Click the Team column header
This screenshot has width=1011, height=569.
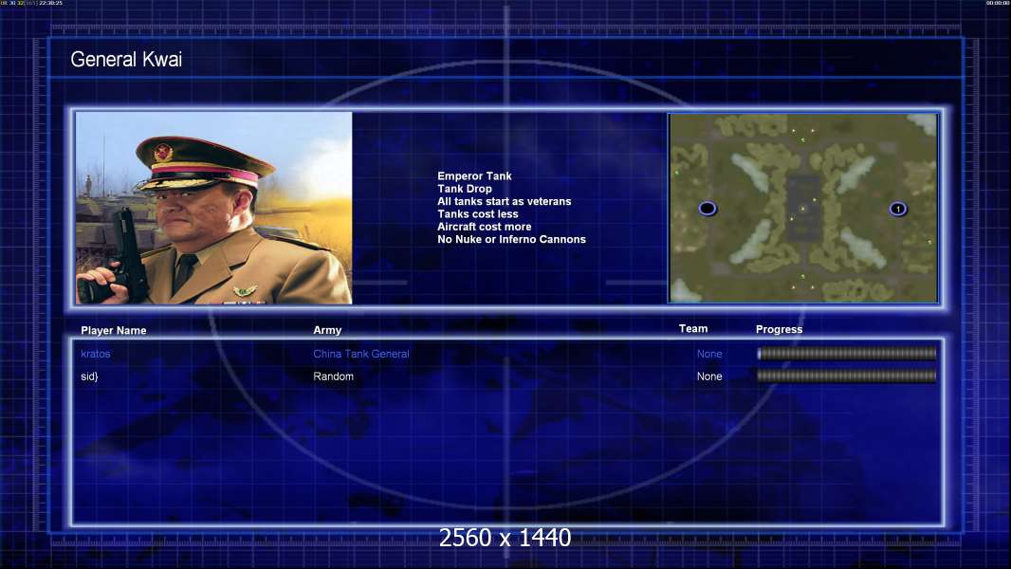693,329
